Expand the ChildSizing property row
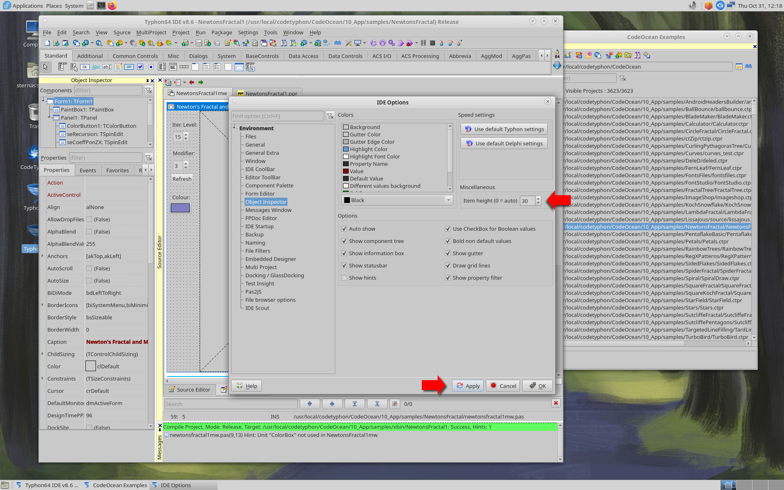 (x=42, y=354)
